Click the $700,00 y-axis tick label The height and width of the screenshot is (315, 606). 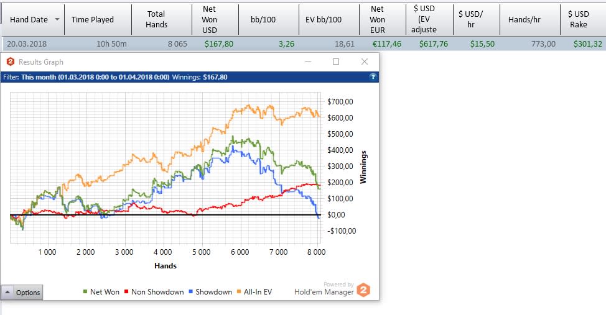(340, 102)
